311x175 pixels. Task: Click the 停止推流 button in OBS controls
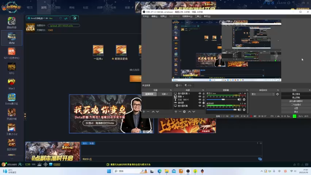(296, 94)
